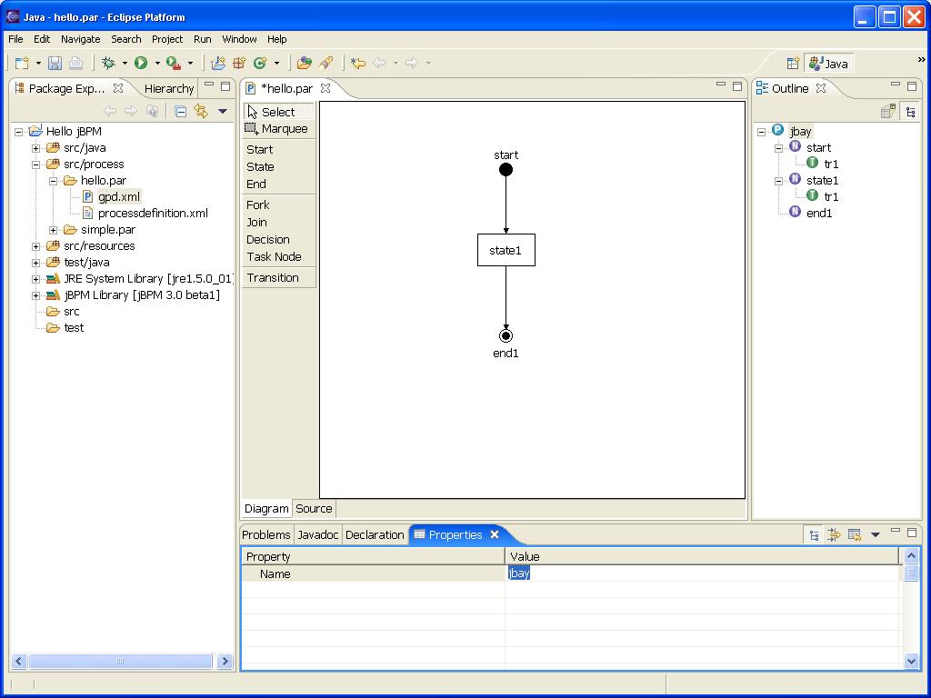Switch to the Javadoc tab

317,534
